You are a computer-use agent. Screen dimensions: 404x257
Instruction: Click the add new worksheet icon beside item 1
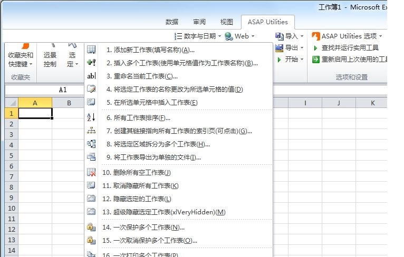[91, 49]
